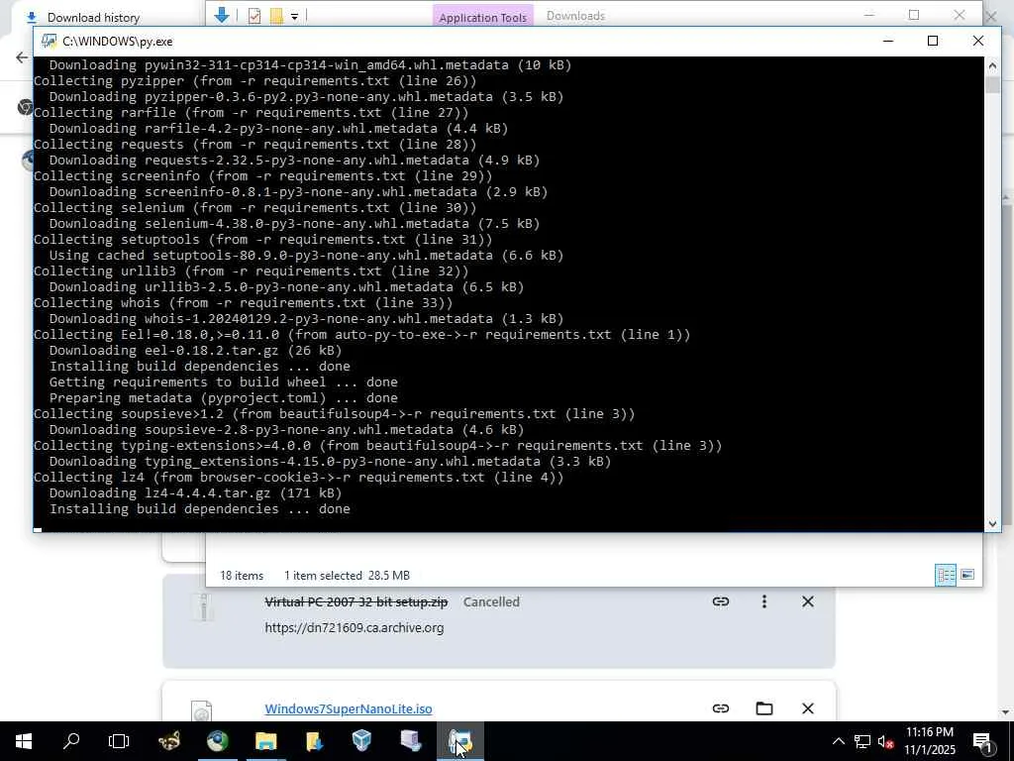The image size is (1014, 761).
Task: Click the Properties checkmark icon in Explorer toolbar
Action: [x=254, y=16]
